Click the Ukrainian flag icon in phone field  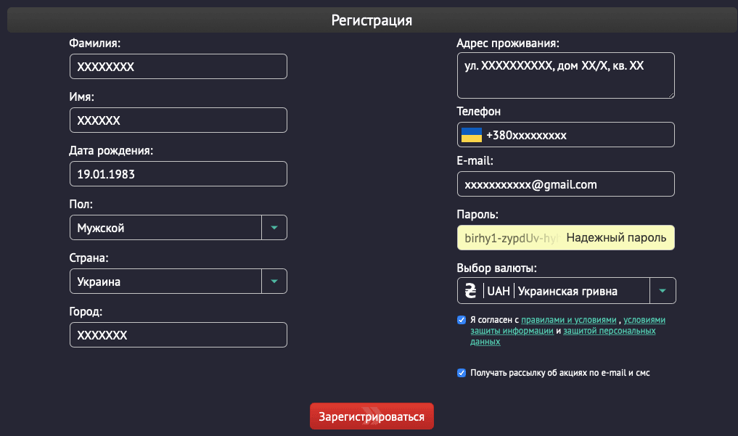[472, 134]
